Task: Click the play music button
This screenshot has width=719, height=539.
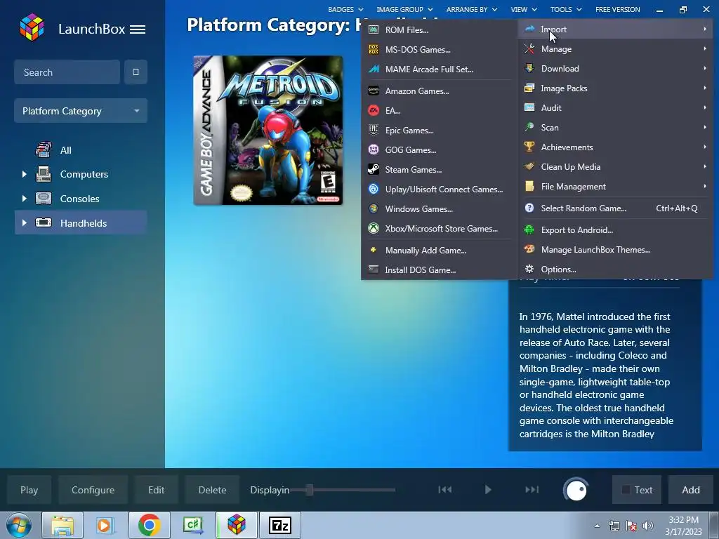Action: pyautogui.click(x=488, y=490)
